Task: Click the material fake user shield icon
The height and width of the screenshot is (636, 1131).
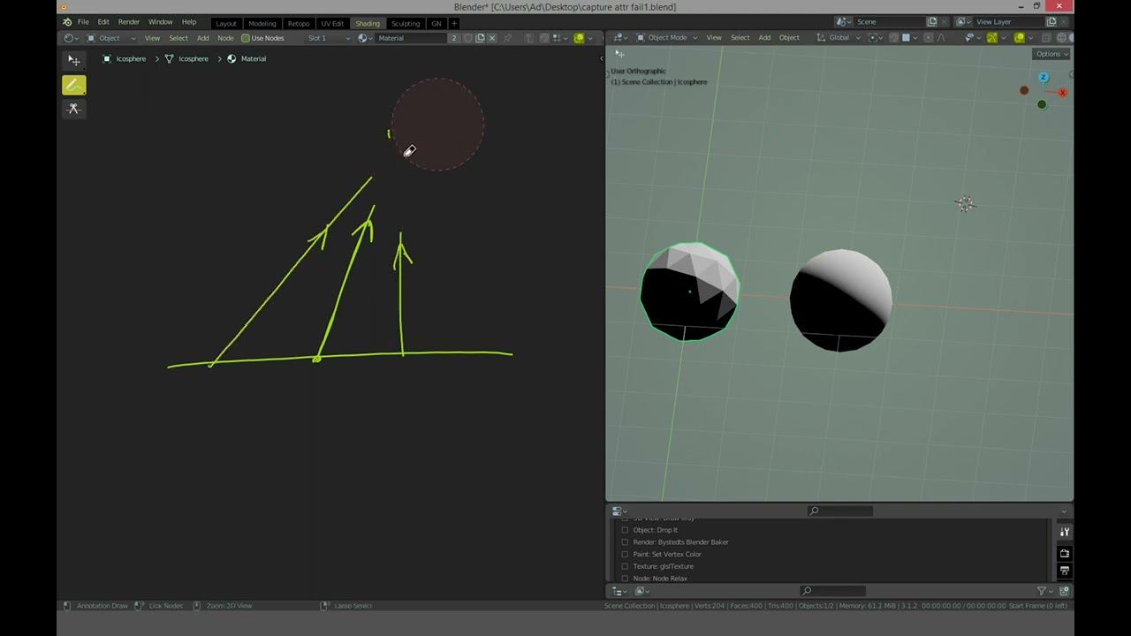Action: (x=467, y=38)
